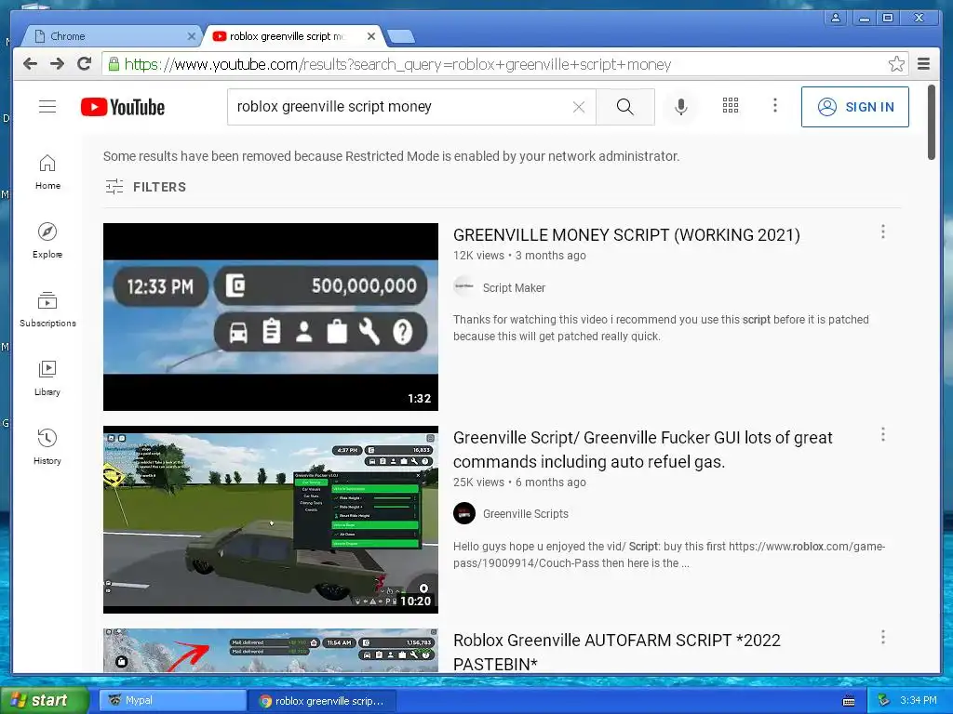Open Roblox Greenville AUTOFARM SCRIPT title
Screen dimensions: 953x714
click(617, 652)
